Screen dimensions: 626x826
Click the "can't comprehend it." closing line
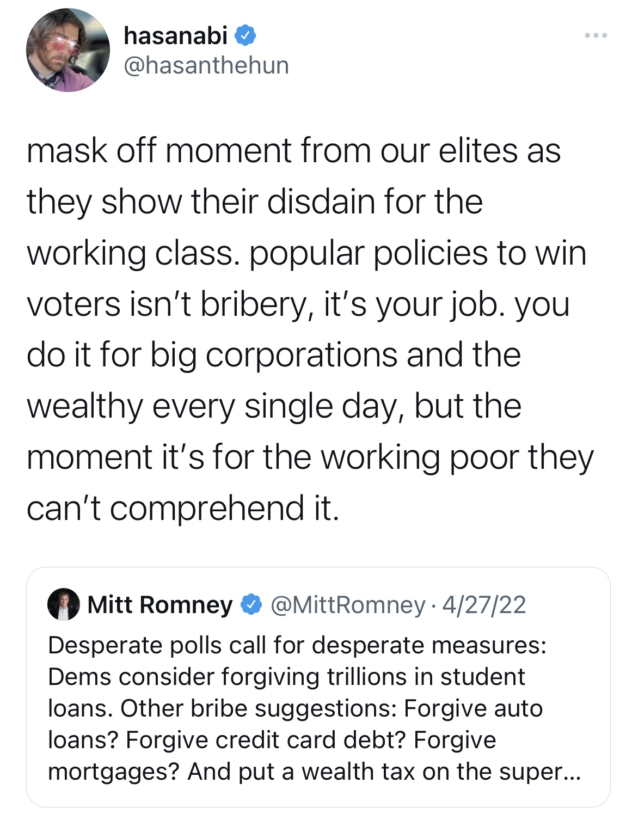pos(183,508)
